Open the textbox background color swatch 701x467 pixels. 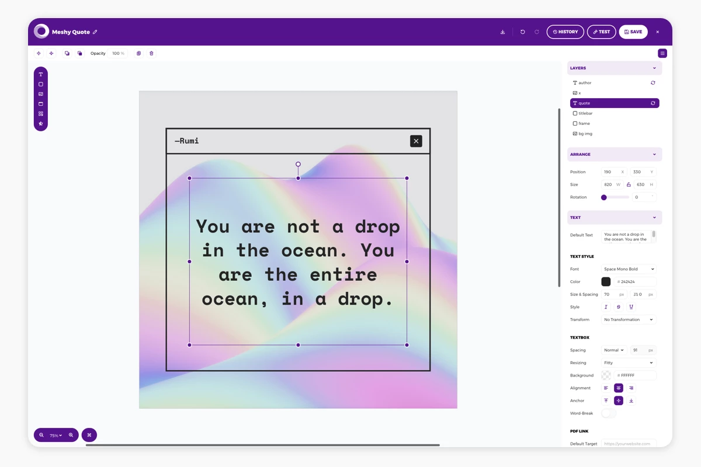[x=606, y=375]
